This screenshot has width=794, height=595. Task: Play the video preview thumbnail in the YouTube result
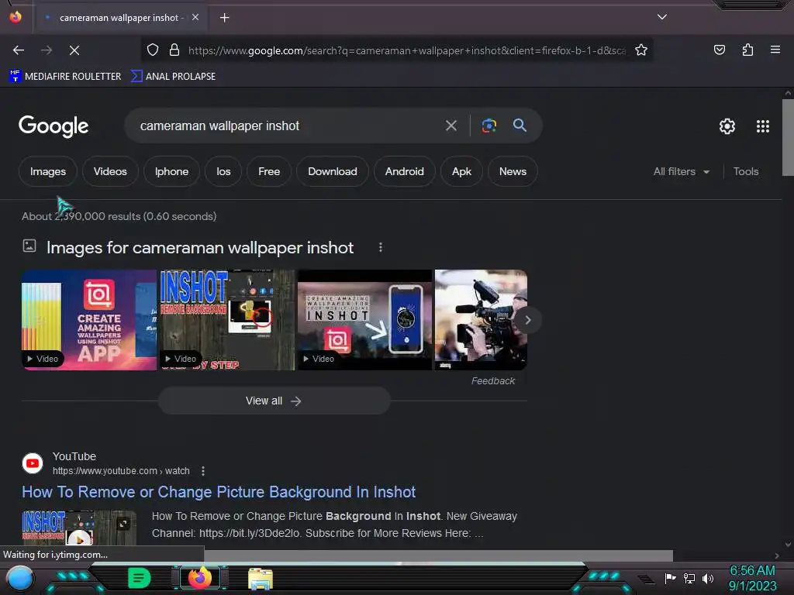(x=79, y=528)
